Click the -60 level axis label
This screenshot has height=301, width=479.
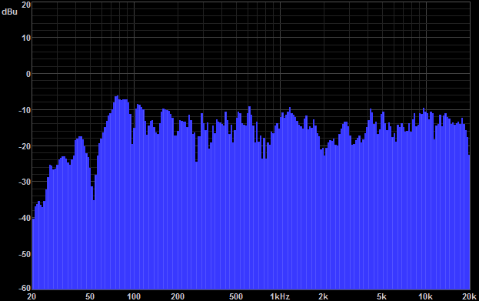click(x=25, y=288)
